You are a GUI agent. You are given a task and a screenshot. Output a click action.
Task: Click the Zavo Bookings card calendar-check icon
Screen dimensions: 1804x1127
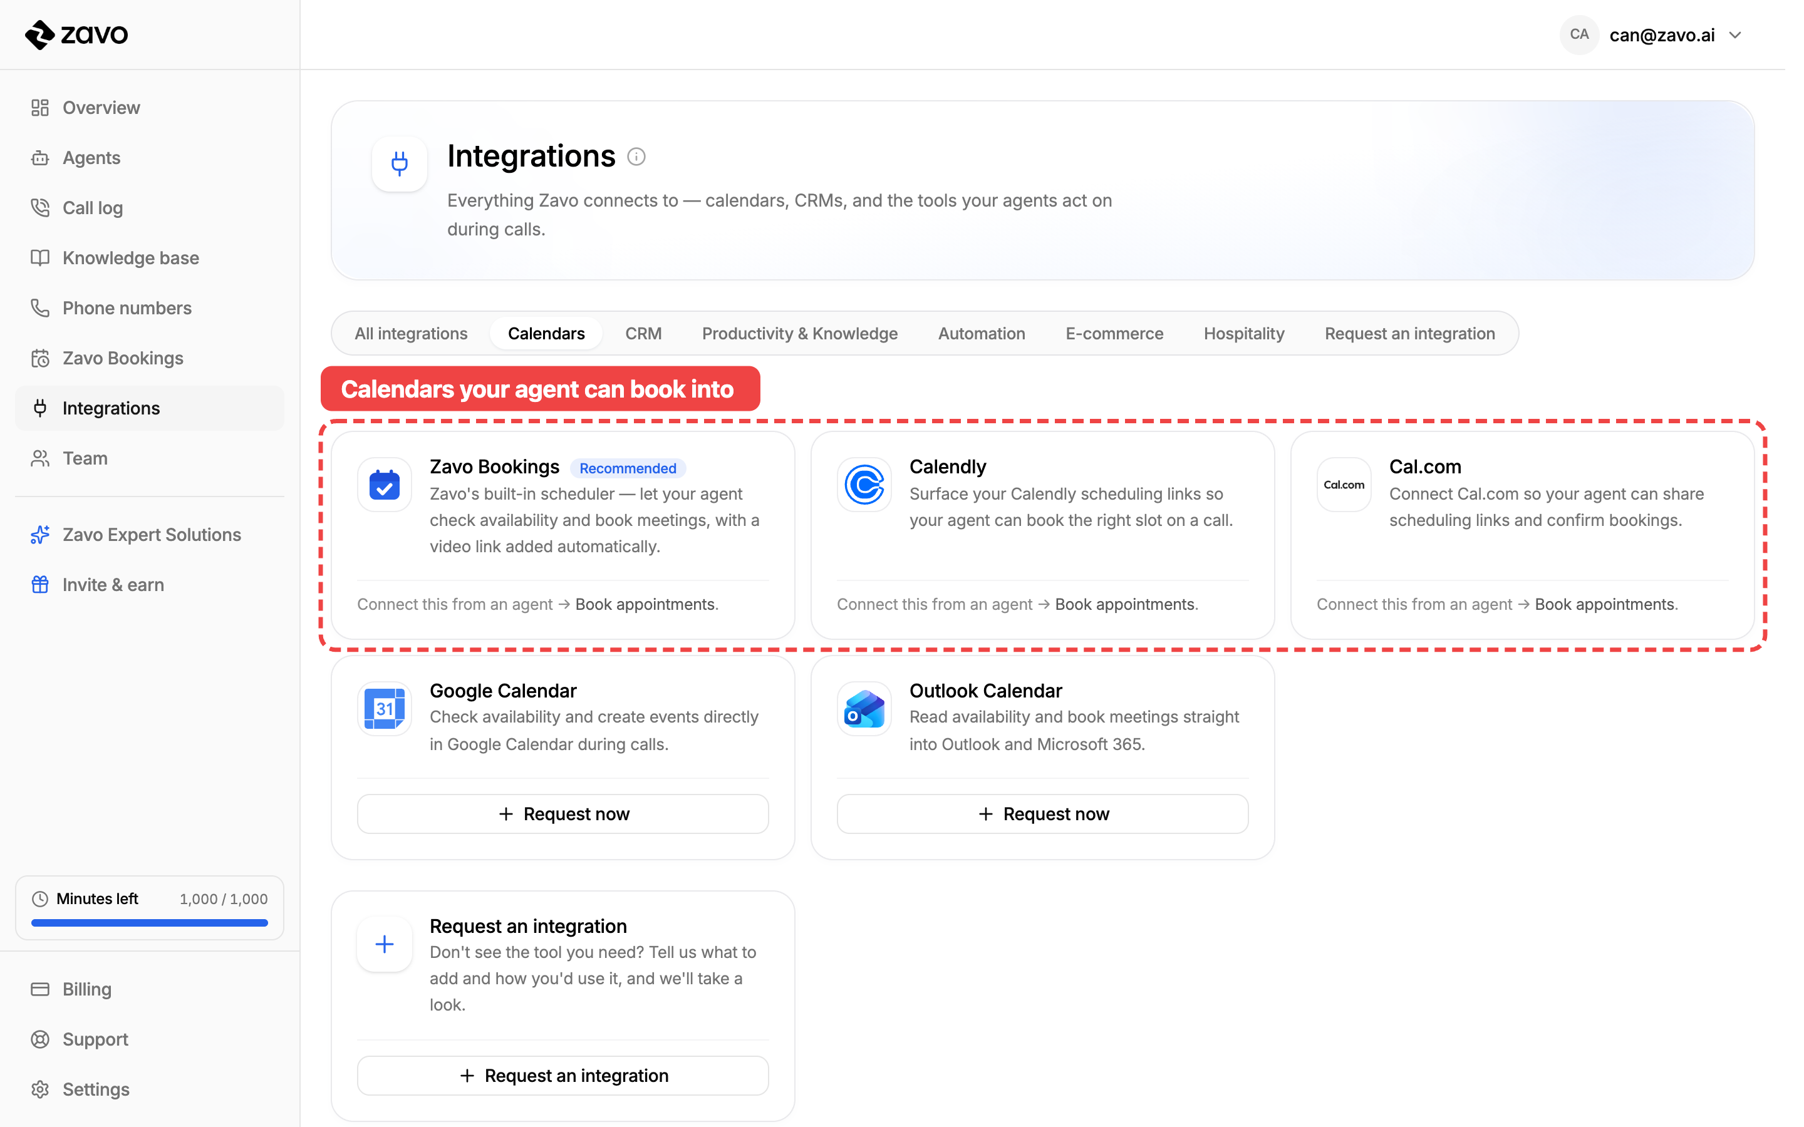click(385, 485)
